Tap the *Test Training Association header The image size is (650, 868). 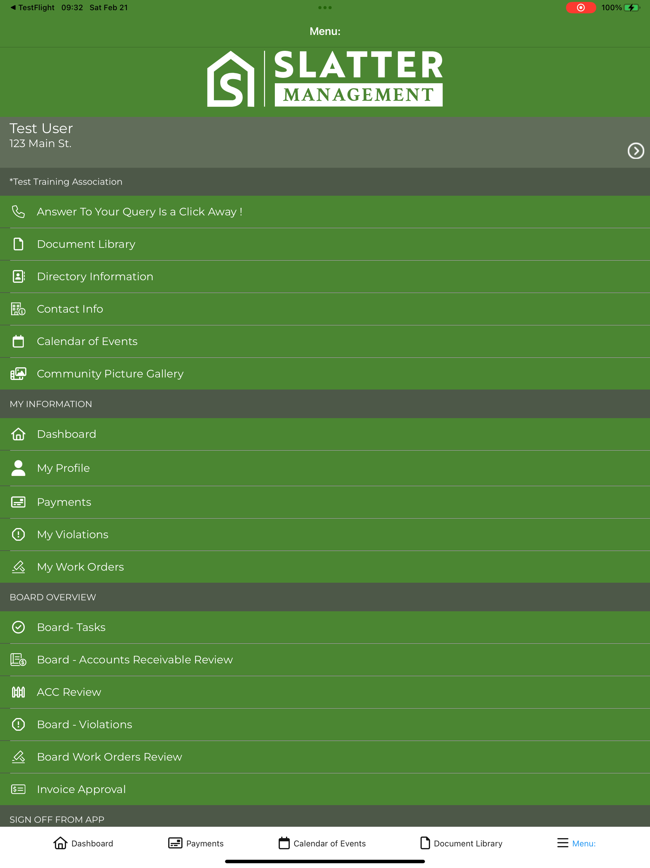[x=325, y=182]
